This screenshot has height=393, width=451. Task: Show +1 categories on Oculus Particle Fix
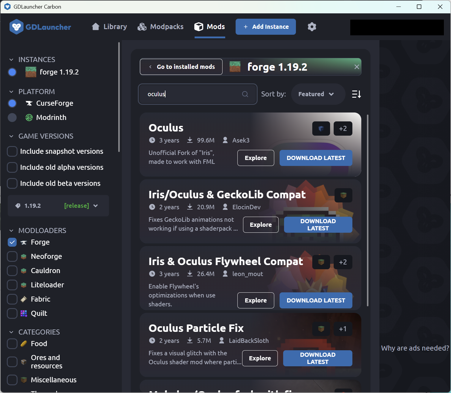[x=343, y=329]
